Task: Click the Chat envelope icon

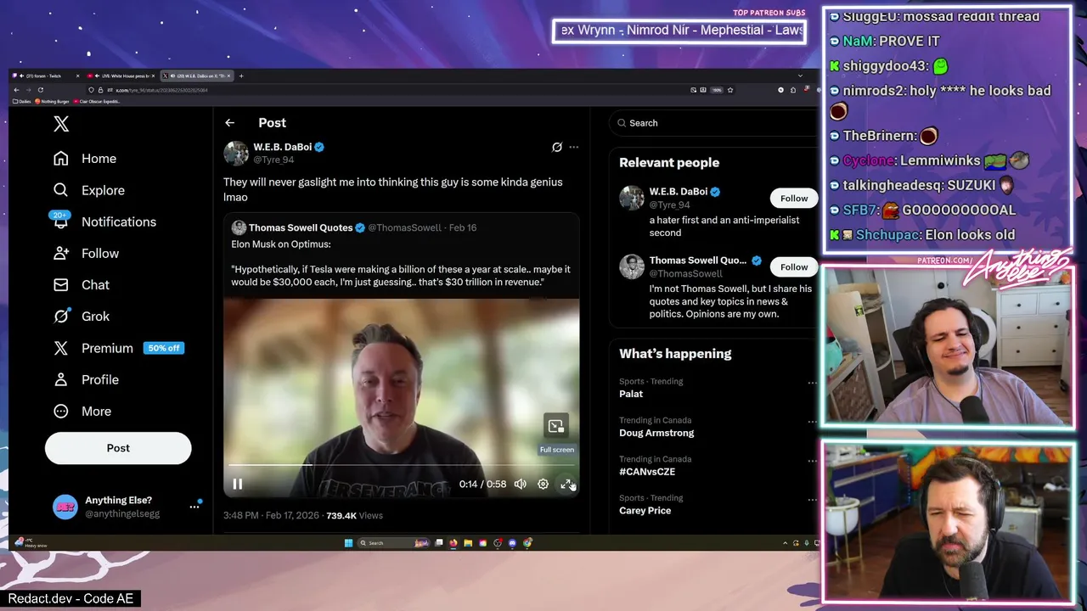Action: (61, 284)
